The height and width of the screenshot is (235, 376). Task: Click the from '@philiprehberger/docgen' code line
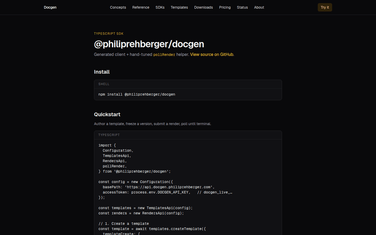134,171
